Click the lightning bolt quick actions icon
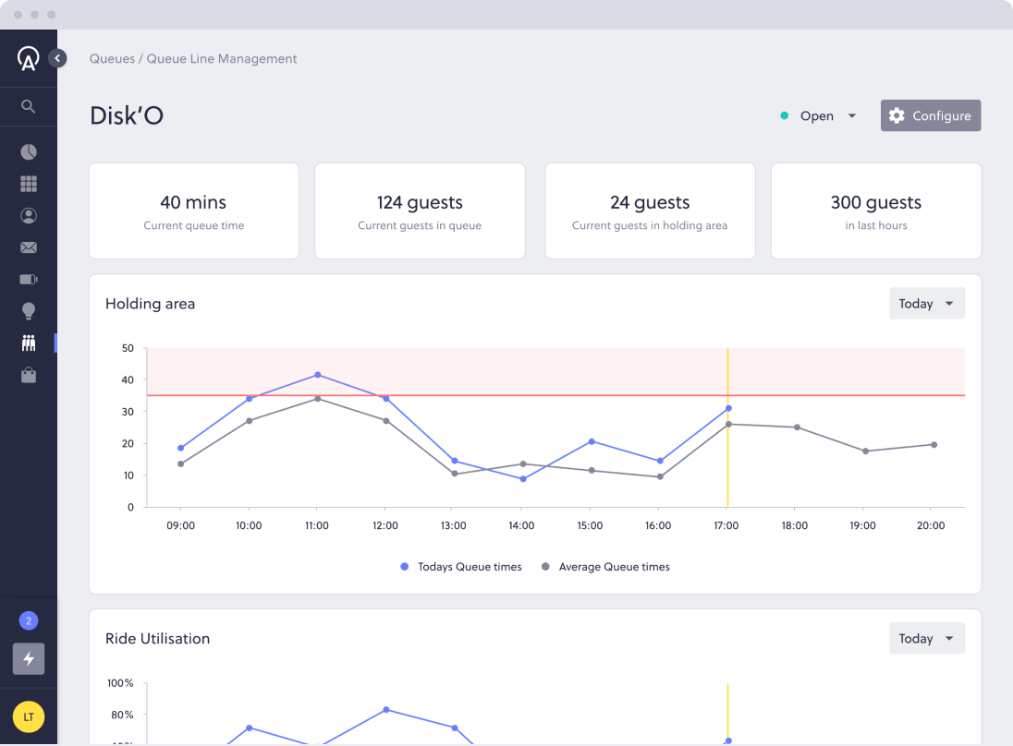 click(28, 659)
